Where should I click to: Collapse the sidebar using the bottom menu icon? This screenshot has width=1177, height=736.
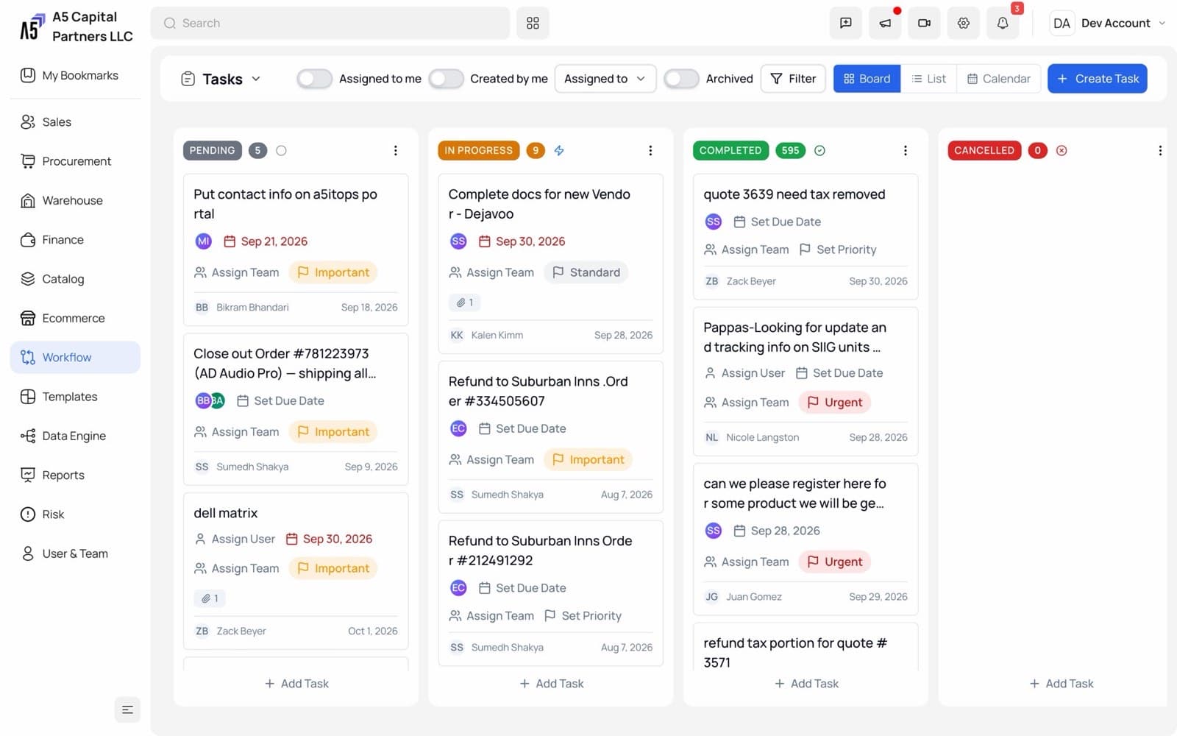127,710
